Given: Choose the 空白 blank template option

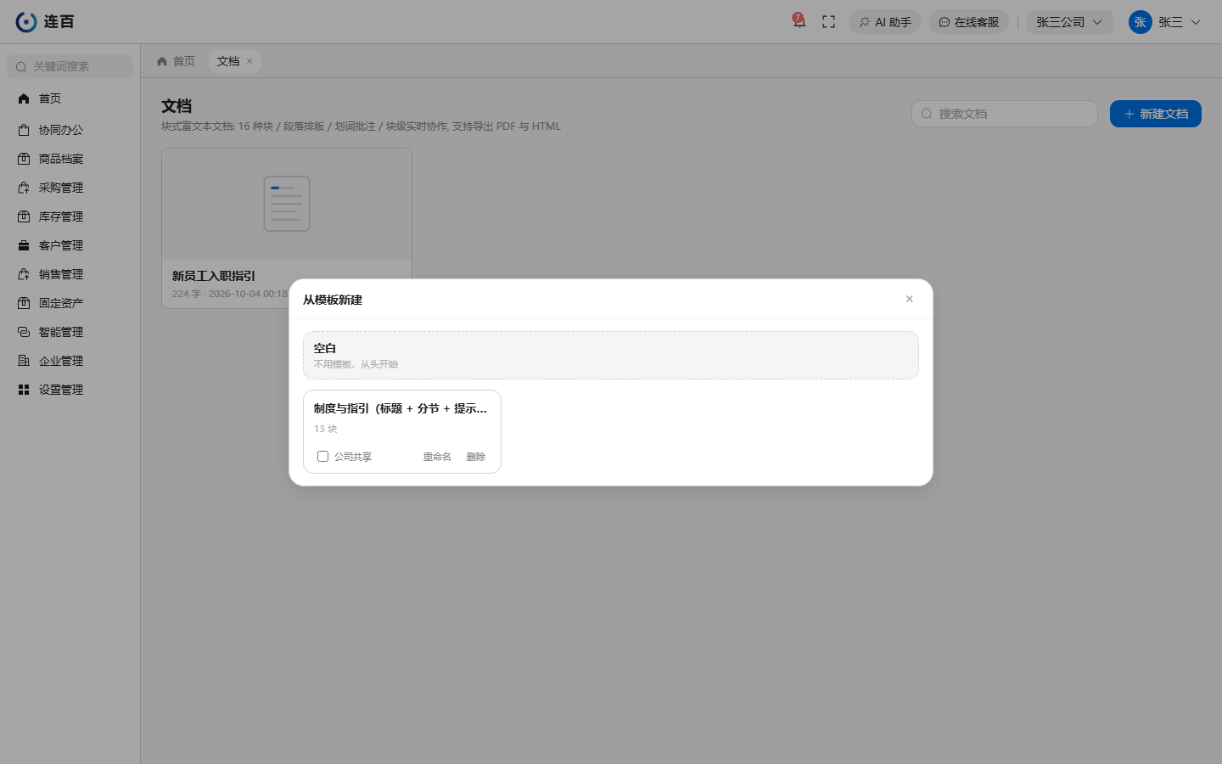Looking at the screenshot, I should (611, 355).
